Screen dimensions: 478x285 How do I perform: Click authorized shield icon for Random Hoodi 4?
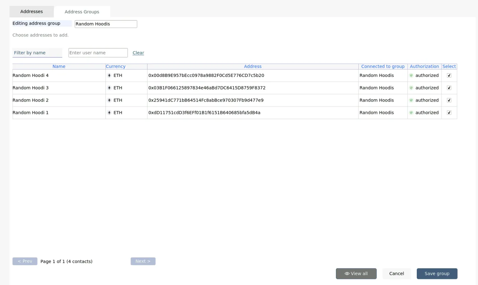(411, 76)
